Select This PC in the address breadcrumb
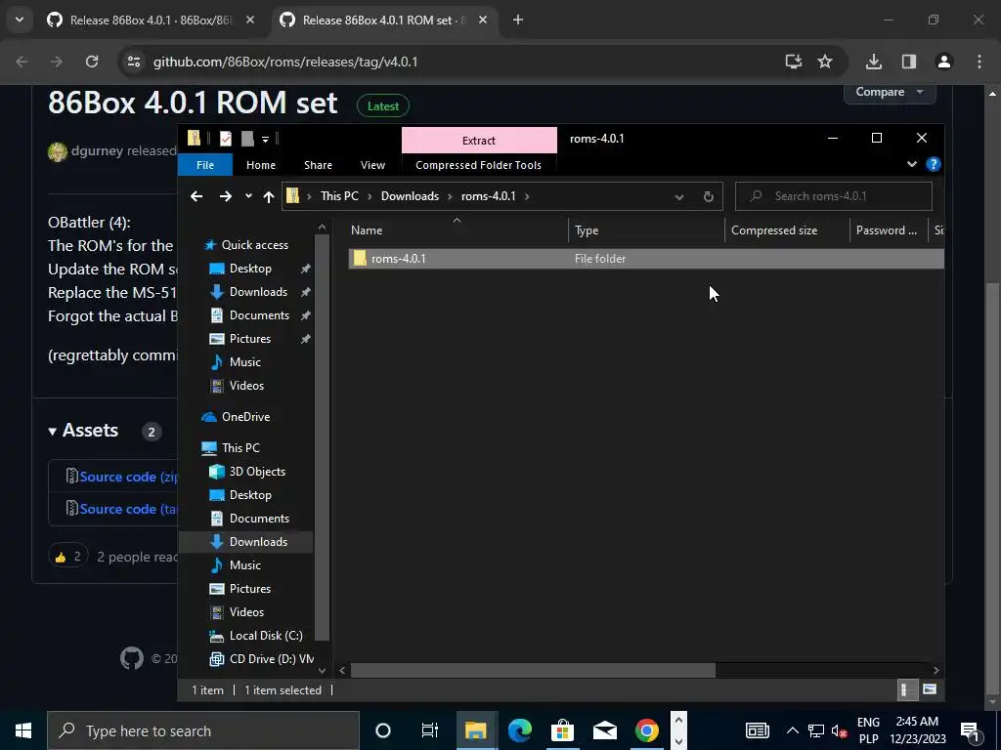Image resolution: width=1001 pixels, height=750 pixels. coord(339,196)
